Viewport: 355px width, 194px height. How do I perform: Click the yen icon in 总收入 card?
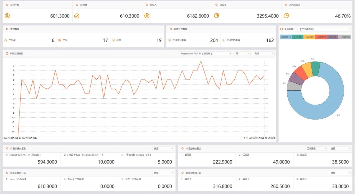click(x=147, y=16)
